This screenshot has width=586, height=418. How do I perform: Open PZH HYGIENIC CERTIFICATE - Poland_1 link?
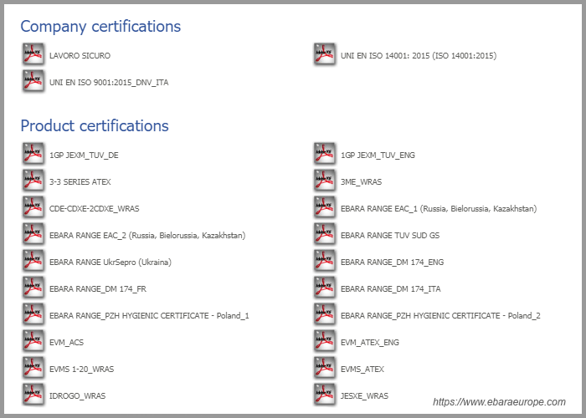tap(149, 316)
